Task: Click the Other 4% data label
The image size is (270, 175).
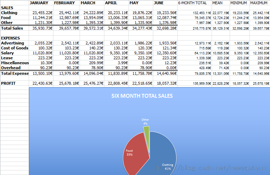Action: coord(145,122)
